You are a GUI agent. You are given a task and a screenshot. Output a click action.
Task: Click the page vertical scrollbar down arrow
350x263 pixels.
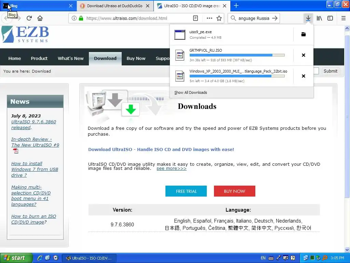[347, 250]
